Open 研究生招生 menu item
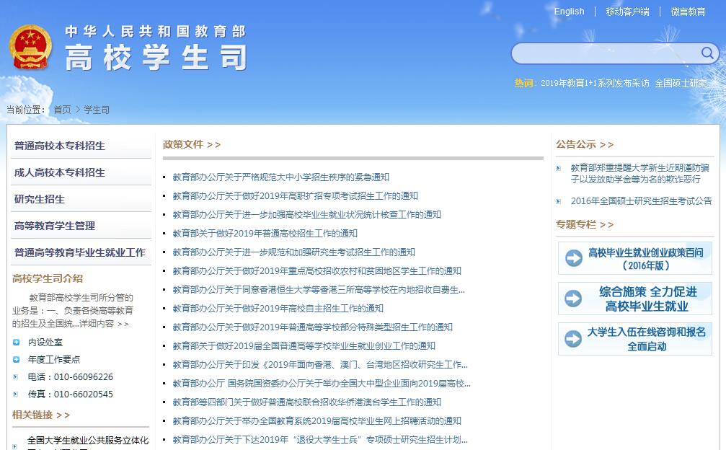 point(40,199)
